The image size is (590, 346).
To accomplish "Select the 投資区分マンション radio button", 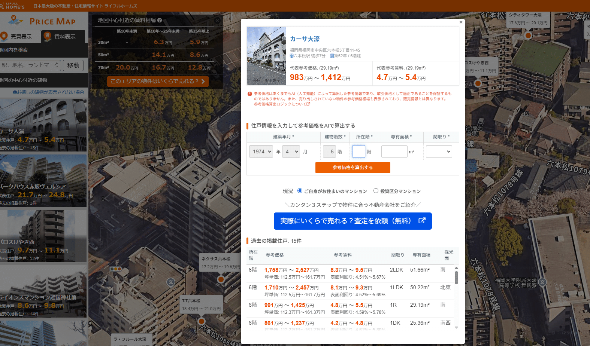I will pyautogui.click(x=376, y=191).
